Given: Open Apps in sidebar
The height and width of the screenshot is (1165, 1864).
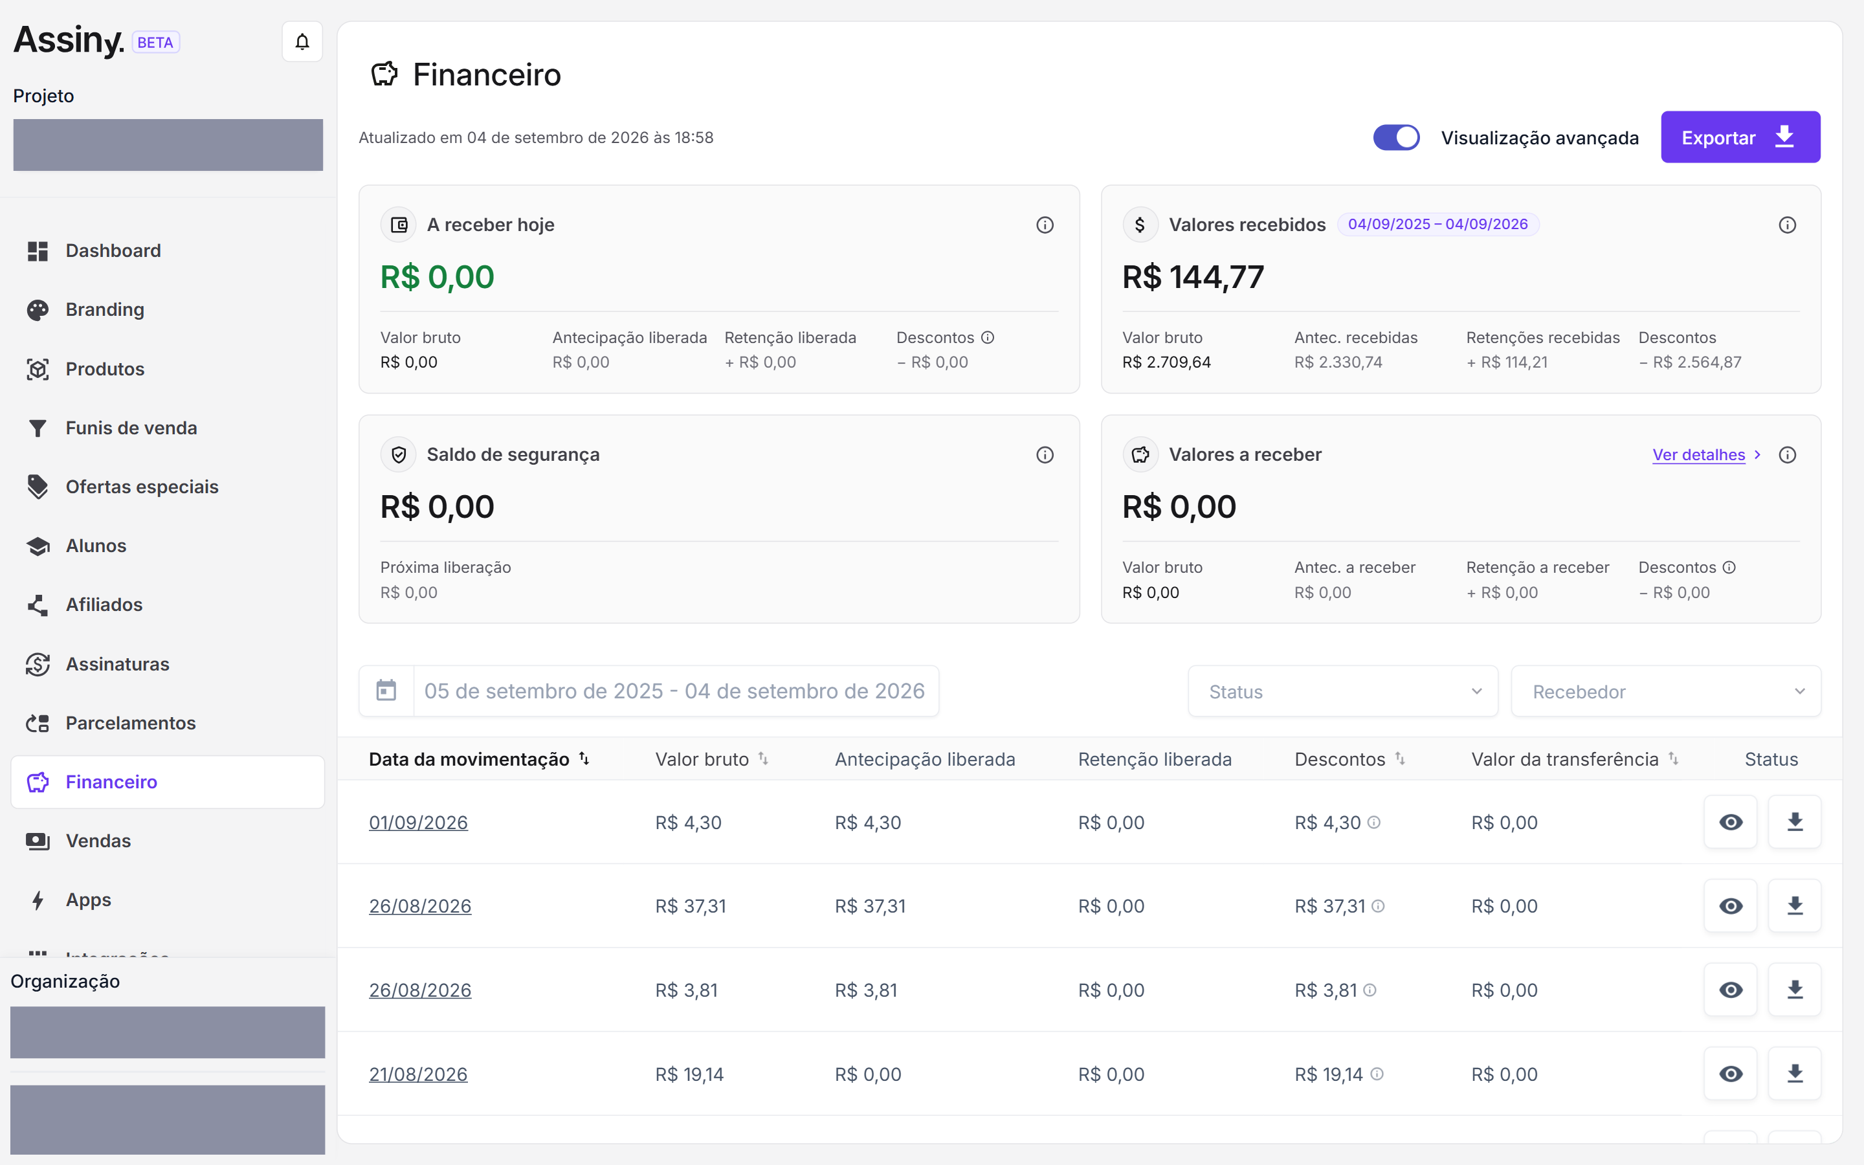Looking at the screenshot, I should tap(167, 900).
